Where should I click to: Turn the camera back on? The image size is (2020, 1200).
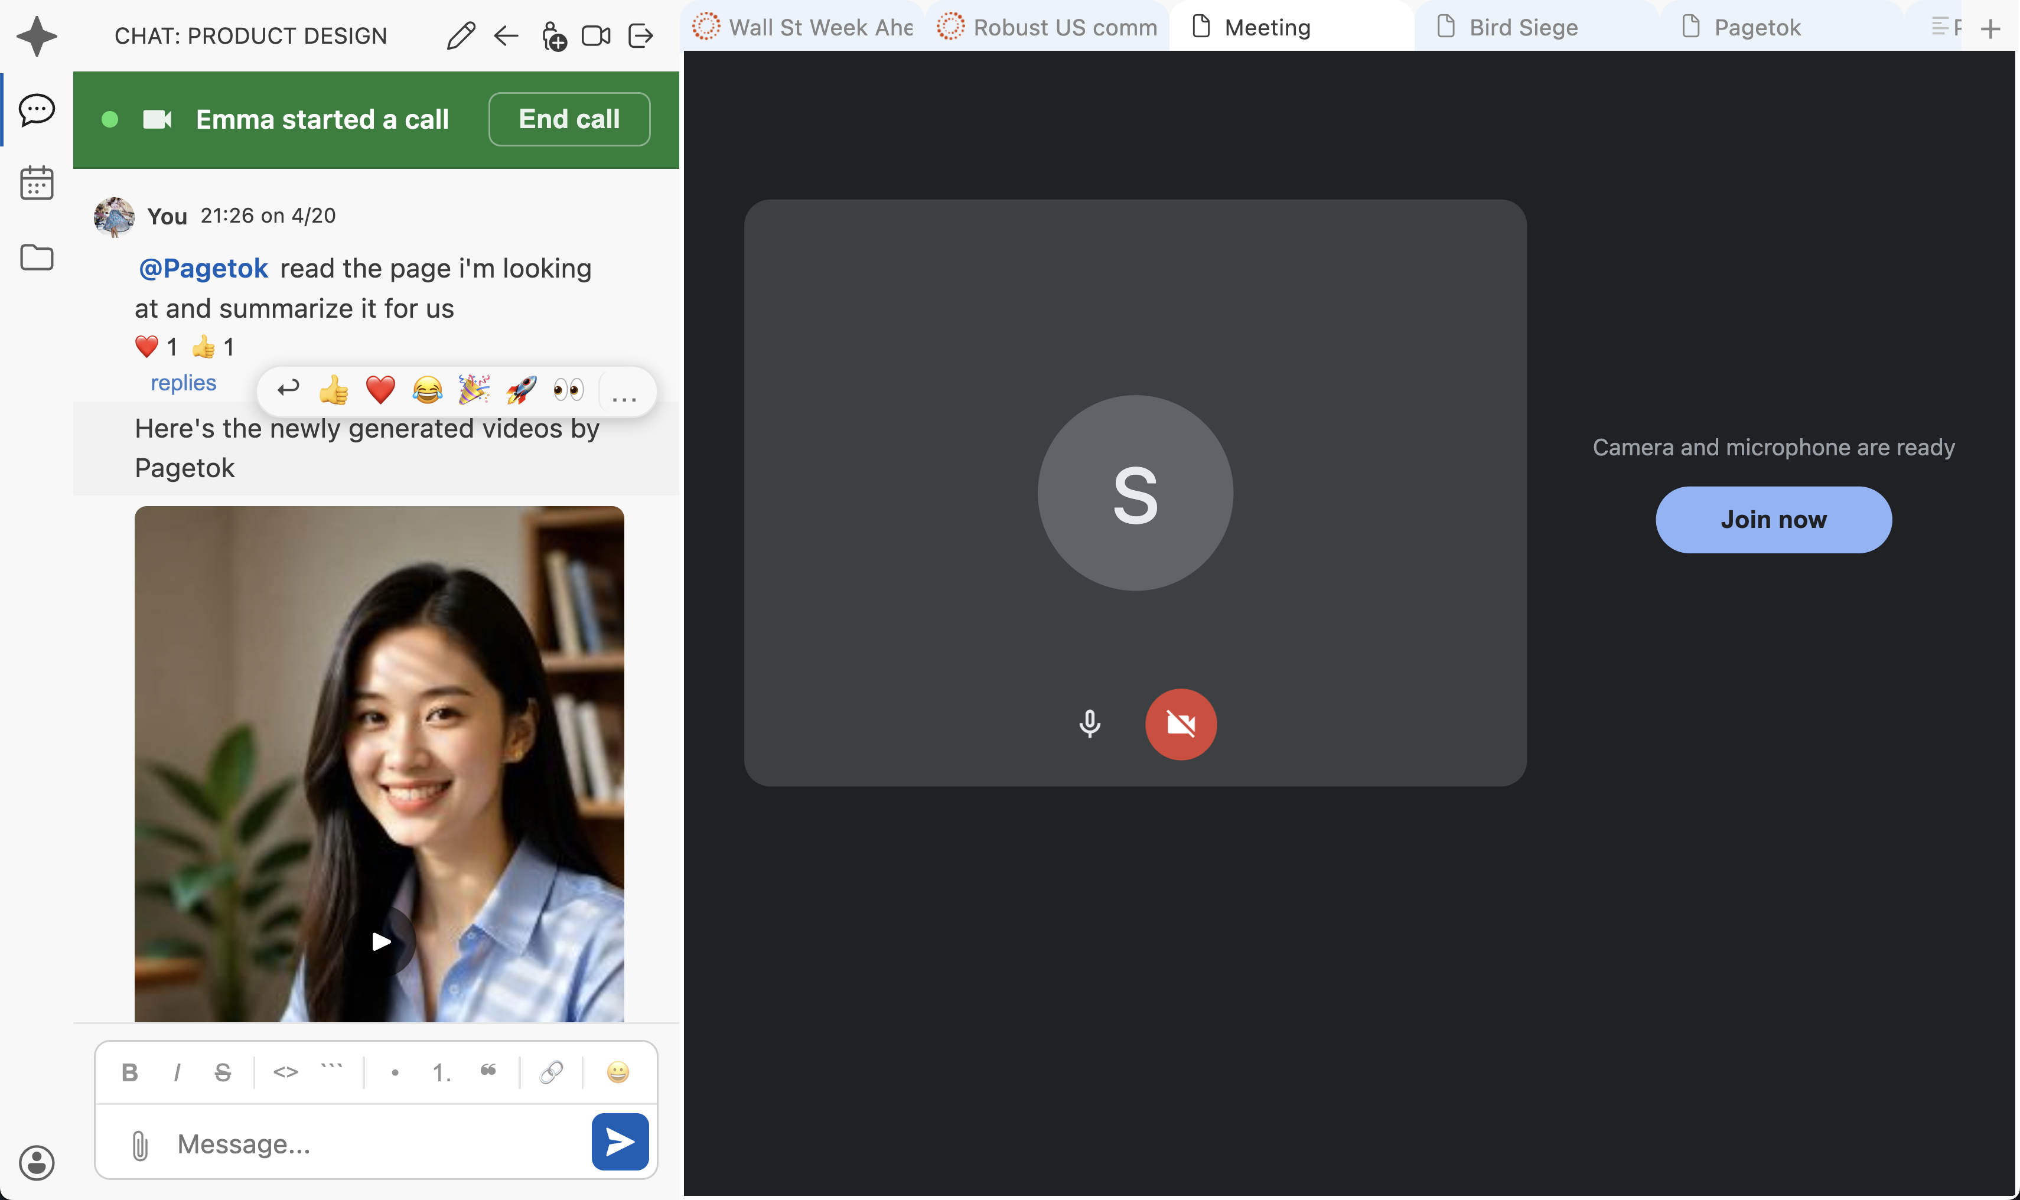pyautogui.click(x=1181, y=723)
